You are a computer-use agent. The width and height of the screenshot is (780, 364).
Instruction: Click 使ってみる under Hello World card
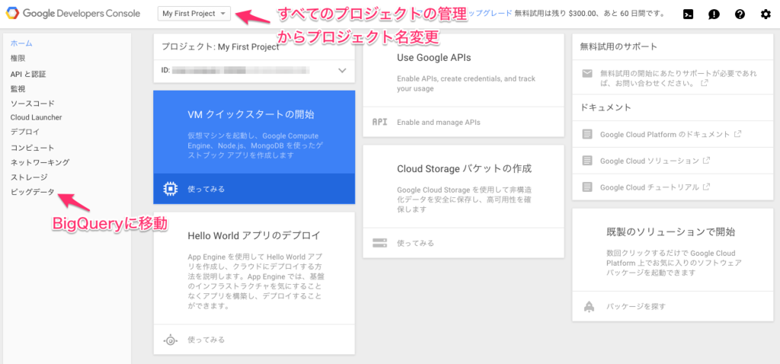pos(206,340)
